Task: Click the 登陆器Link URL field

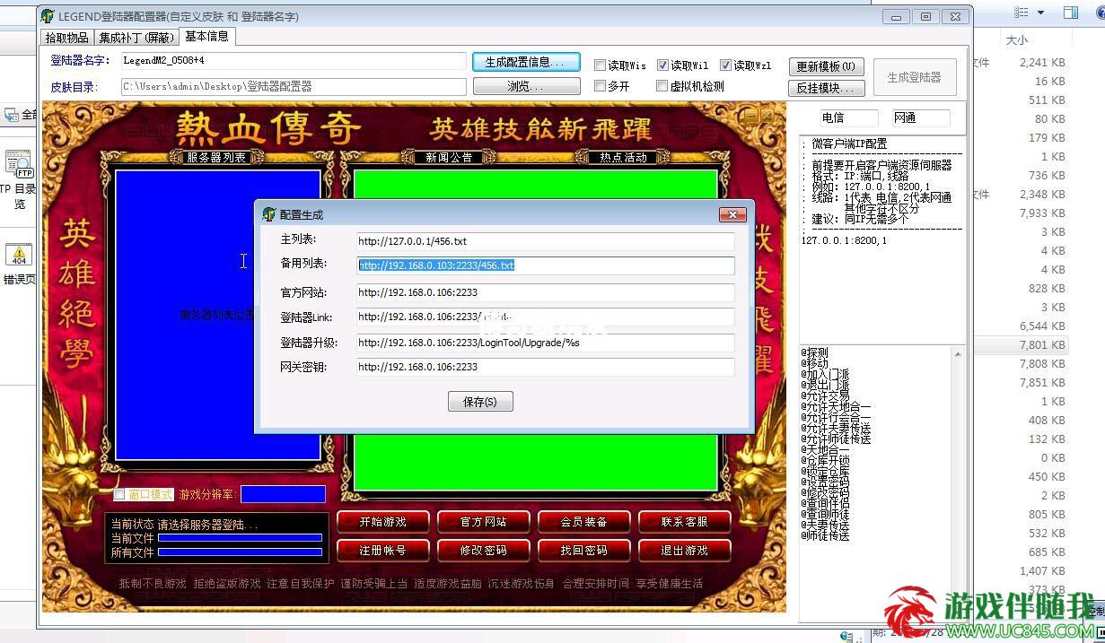Action: [545, 317]
